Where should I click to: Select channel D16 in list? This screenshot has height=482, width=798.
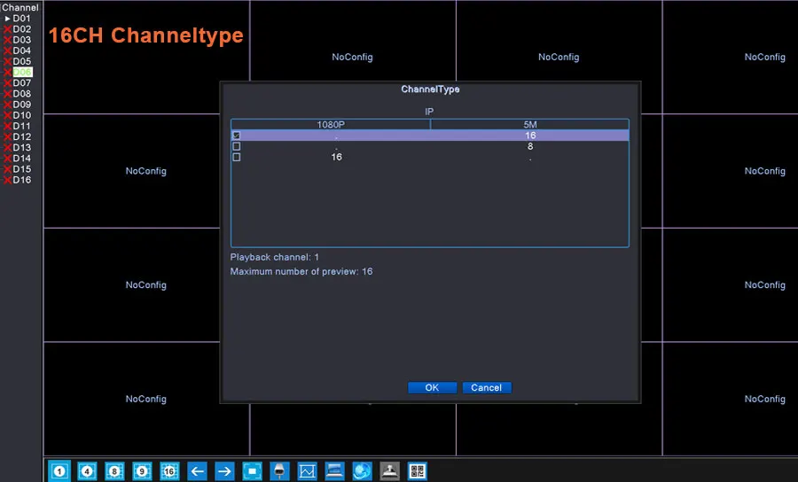[21, 180]
